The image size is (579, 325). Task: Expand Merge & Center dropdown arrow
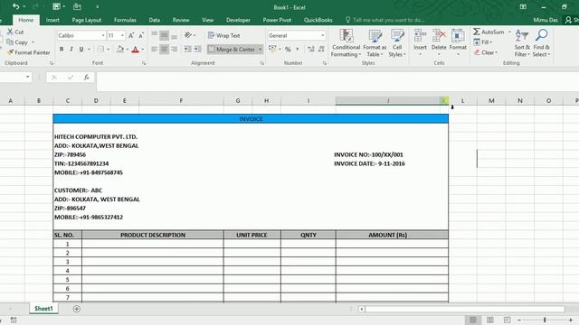pyautogui.click(x=260, y=49)
